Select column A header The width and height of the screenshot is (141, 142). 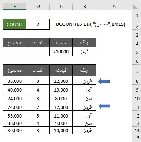[114, 7]
